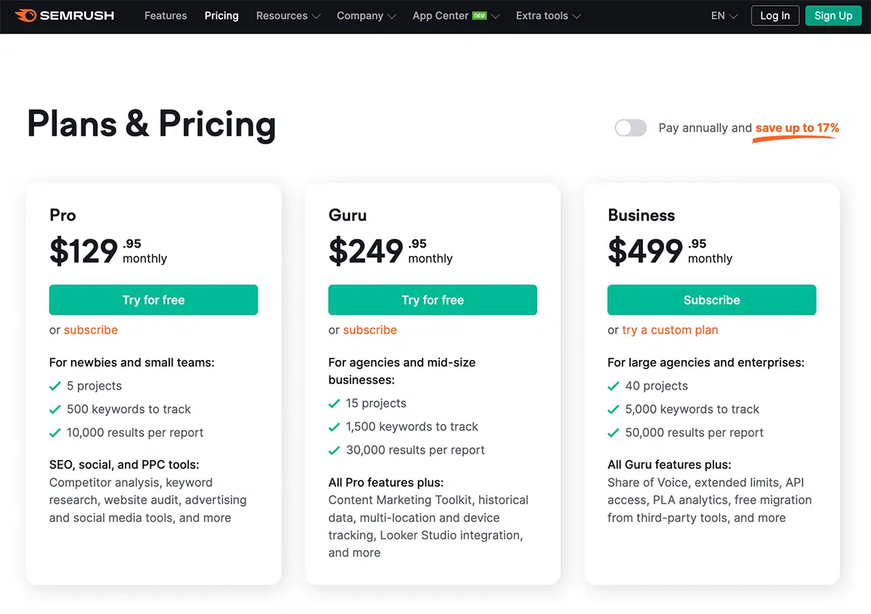The height and width of the screenshot is (614, 871).
Task: Click the Log In button
Action: pyautogui.click(x=775, y=15)
